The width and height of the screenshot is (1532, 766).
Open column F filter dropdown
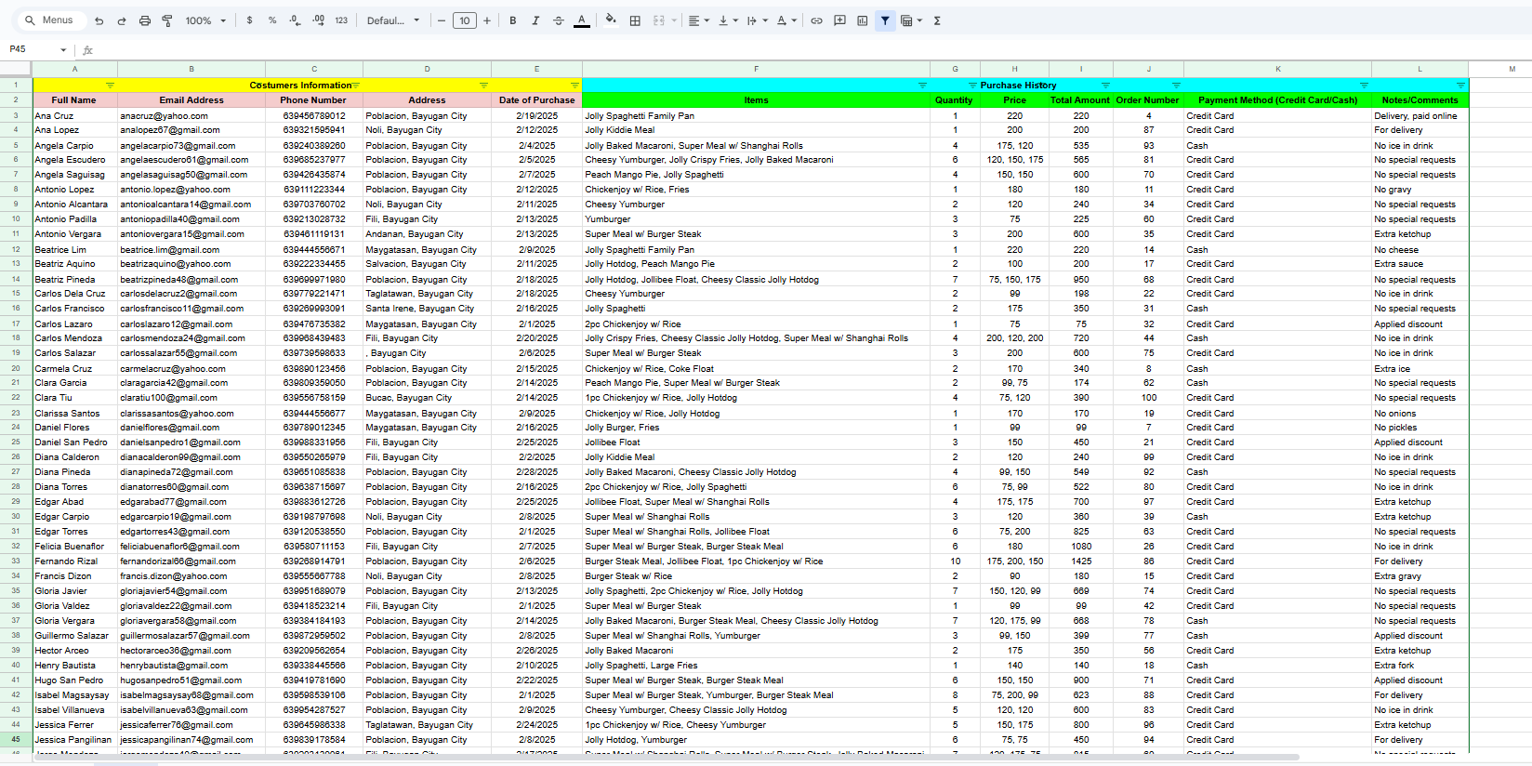pyautogui.click(x=922, y=86)
